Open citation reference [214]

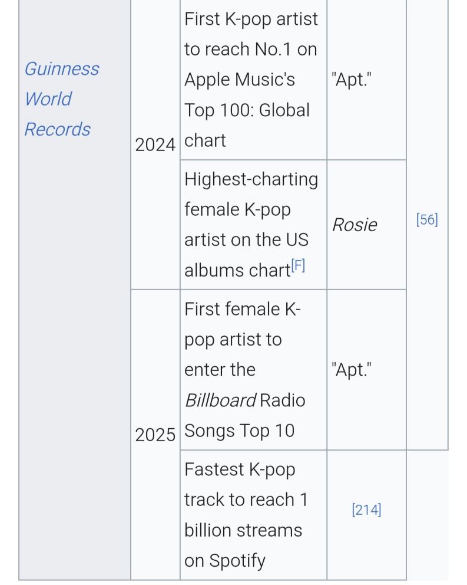(x=366, y=510)
